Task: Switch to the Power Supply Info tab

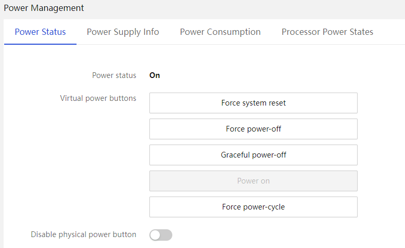Action: pyautogui.click(x=123, y=32)
